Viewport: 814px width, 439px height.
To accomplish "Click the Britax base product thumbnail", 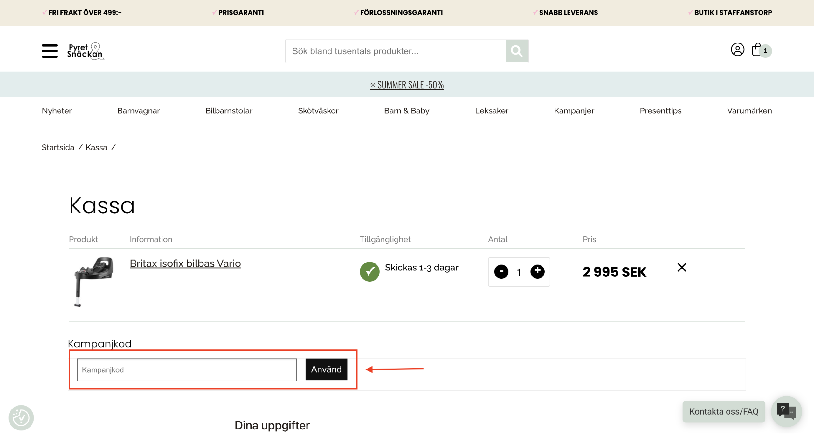I will point(93,282).
